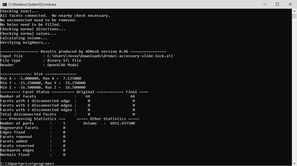Maximize the cmd.exe window

tap(277, 4)
